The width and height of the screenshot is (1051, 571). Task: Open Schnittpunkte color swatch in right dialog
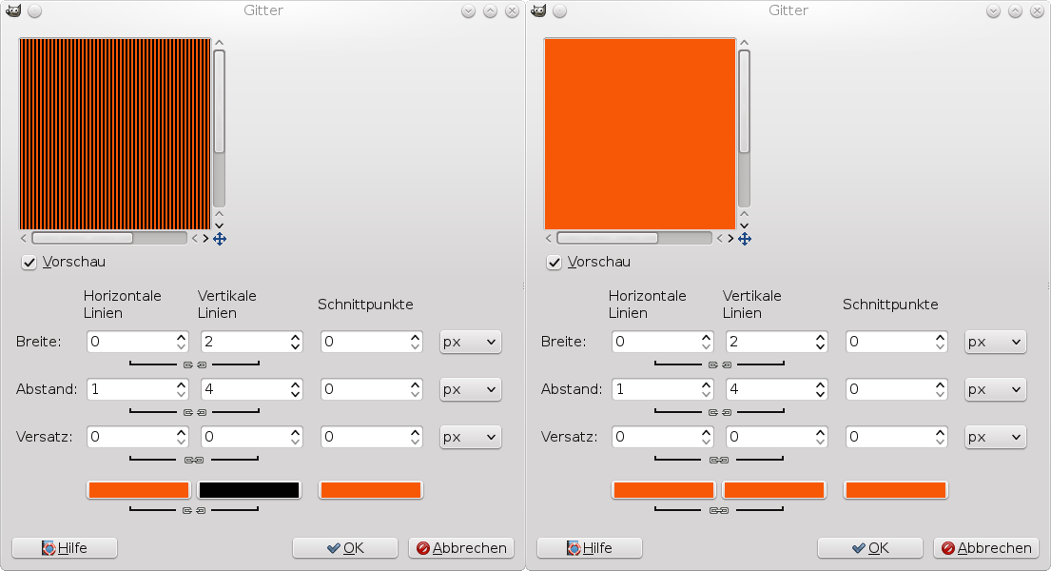click(x=896, y=490)
